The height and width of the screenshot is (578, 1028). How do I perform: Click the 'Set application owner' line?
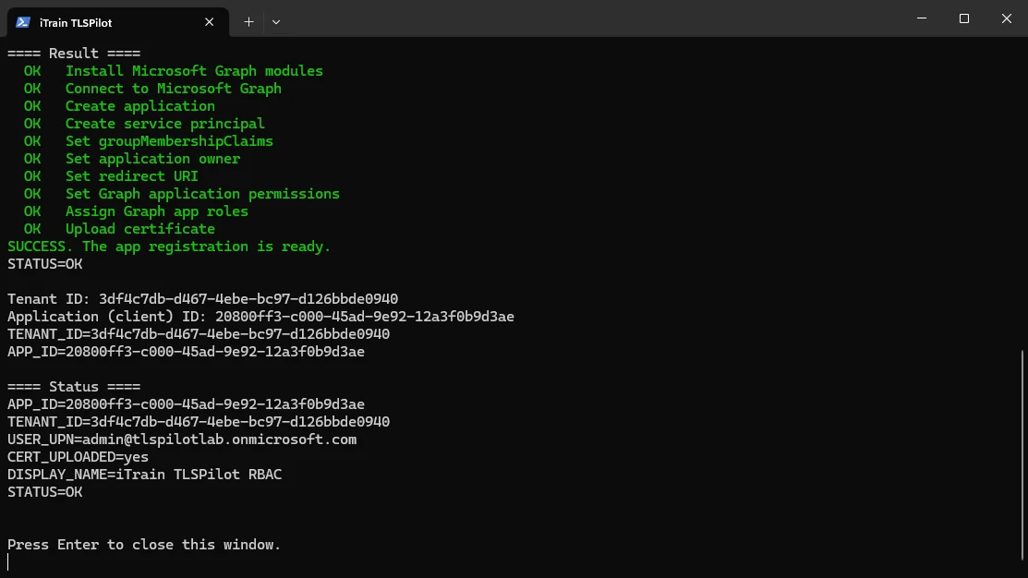(x=152, y=159)
